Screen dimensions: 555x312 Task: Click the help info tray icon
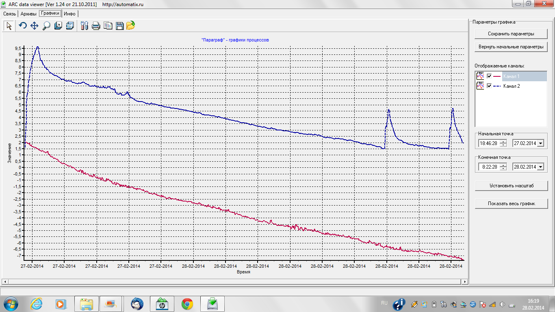(399, 304)
